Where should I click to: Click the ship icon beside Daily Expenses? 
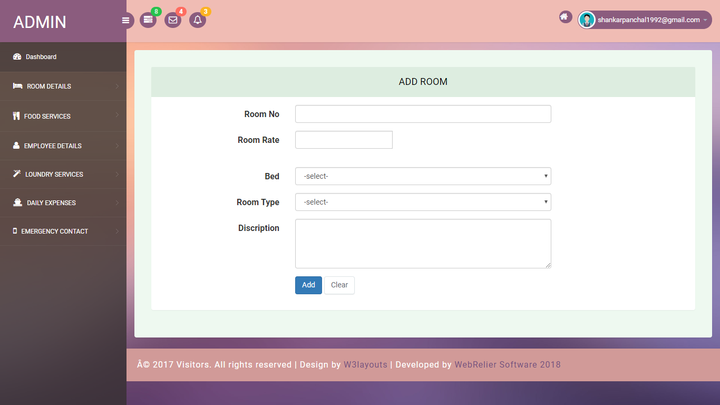tap(17, 202)
